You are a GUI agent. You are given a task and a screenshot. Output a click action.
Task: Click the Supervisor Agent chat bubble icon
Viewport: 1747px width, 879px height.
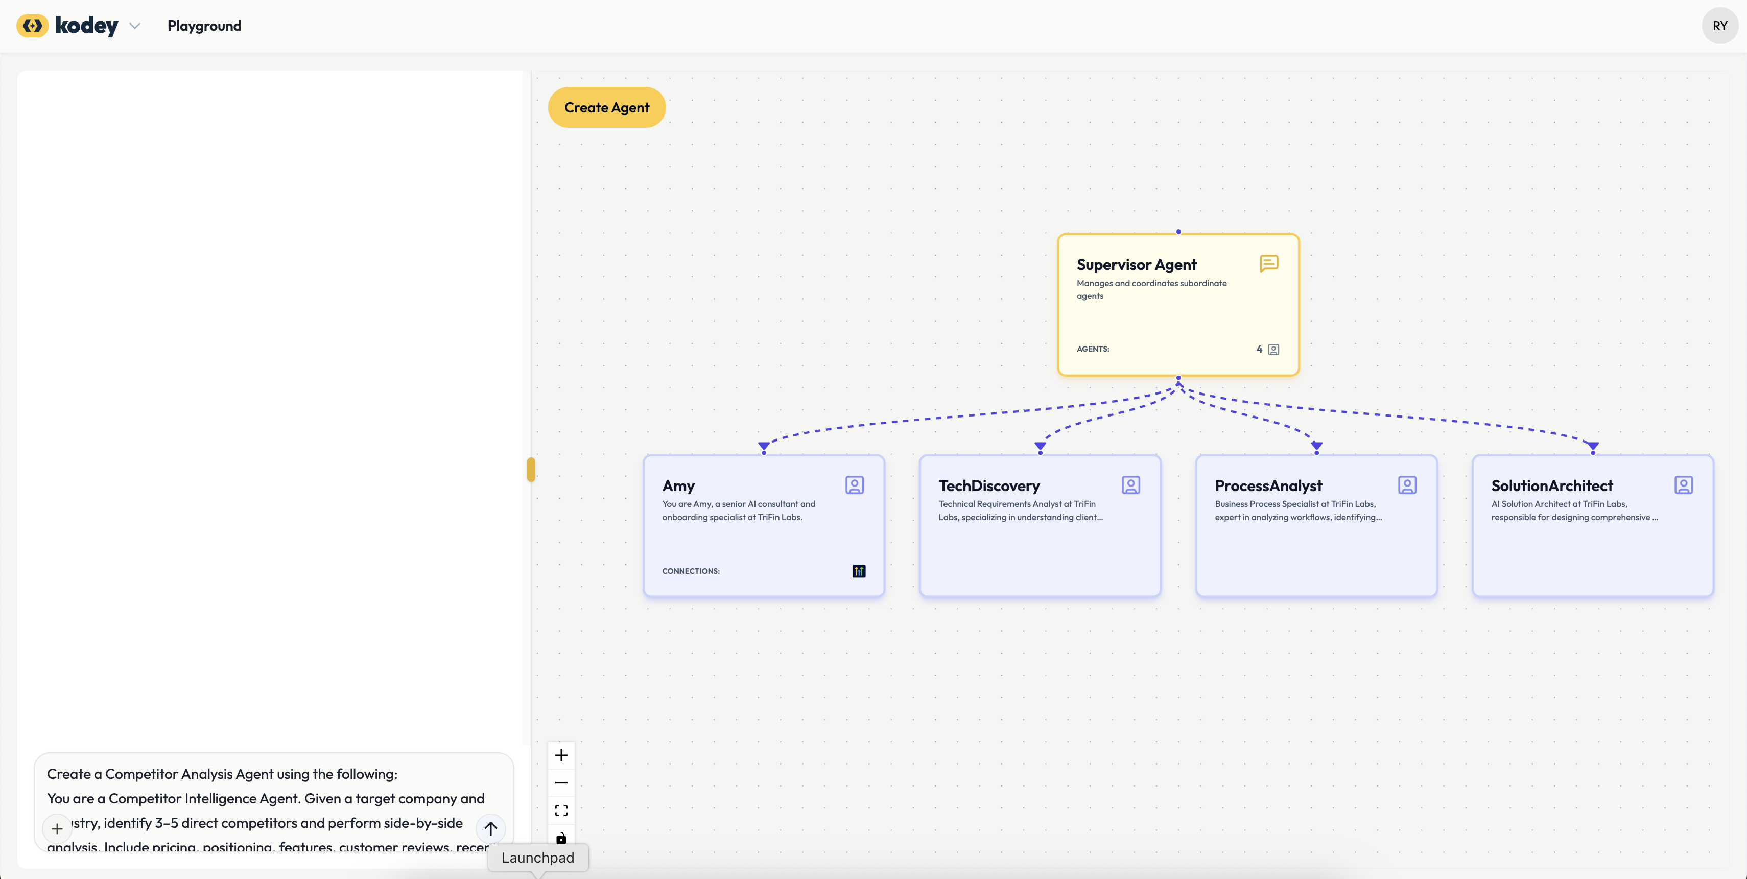pos(1268,263)
